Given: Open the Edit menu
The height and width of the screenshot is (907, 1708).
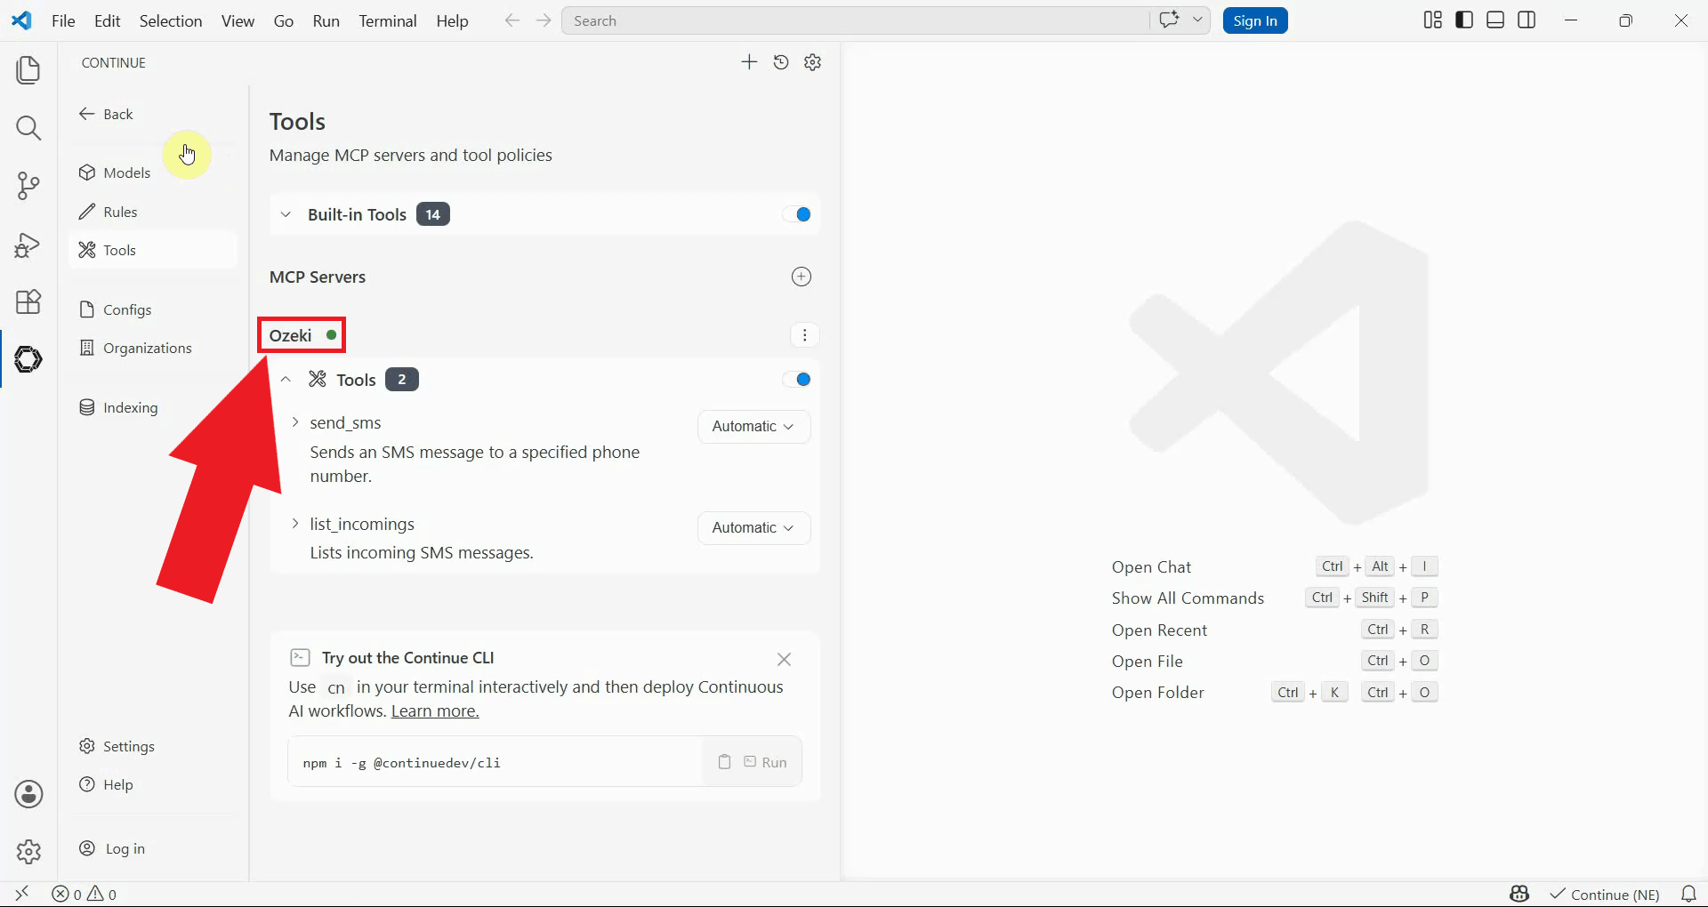Looking at the screenshot, I should click(107, 20).
